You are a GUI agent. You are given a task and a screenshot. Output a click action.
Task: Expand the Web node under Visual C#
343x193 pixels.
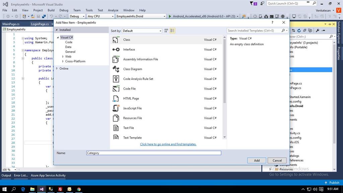click(x=63, y=56)
